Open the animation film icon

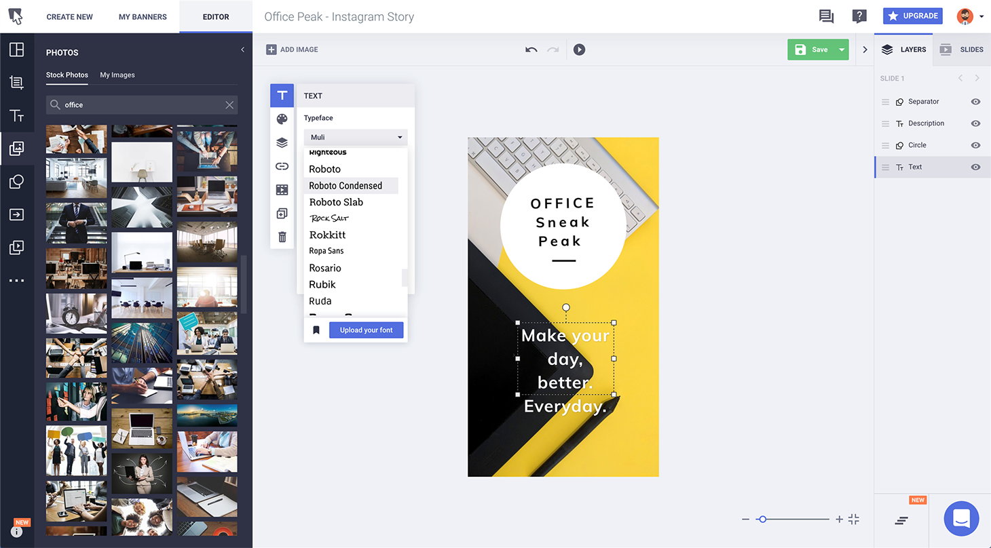[282, 190]
